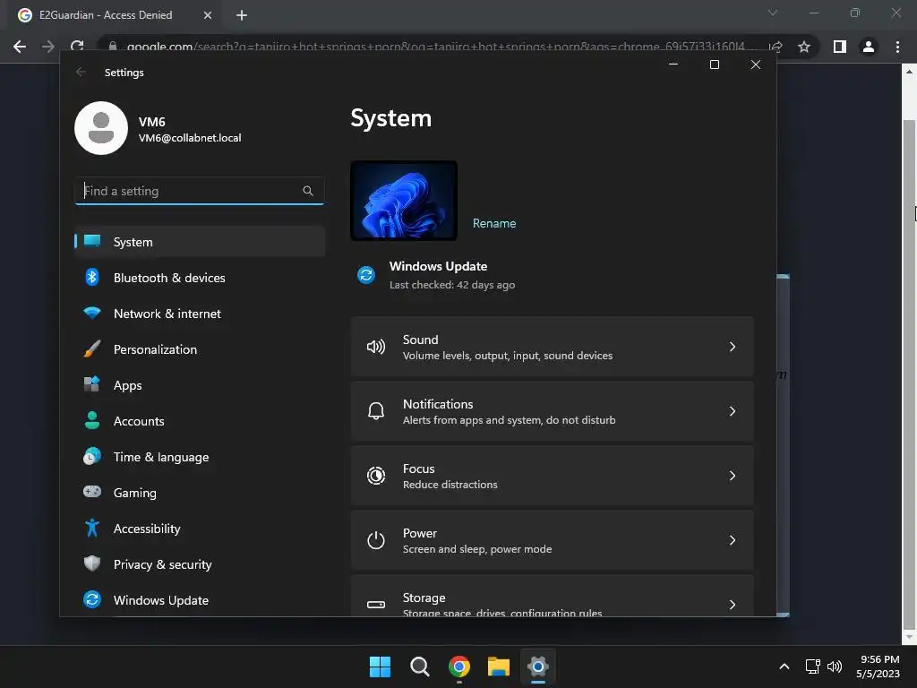
Task: Click the Power symbol icon
Action: (x=376, y=540)
